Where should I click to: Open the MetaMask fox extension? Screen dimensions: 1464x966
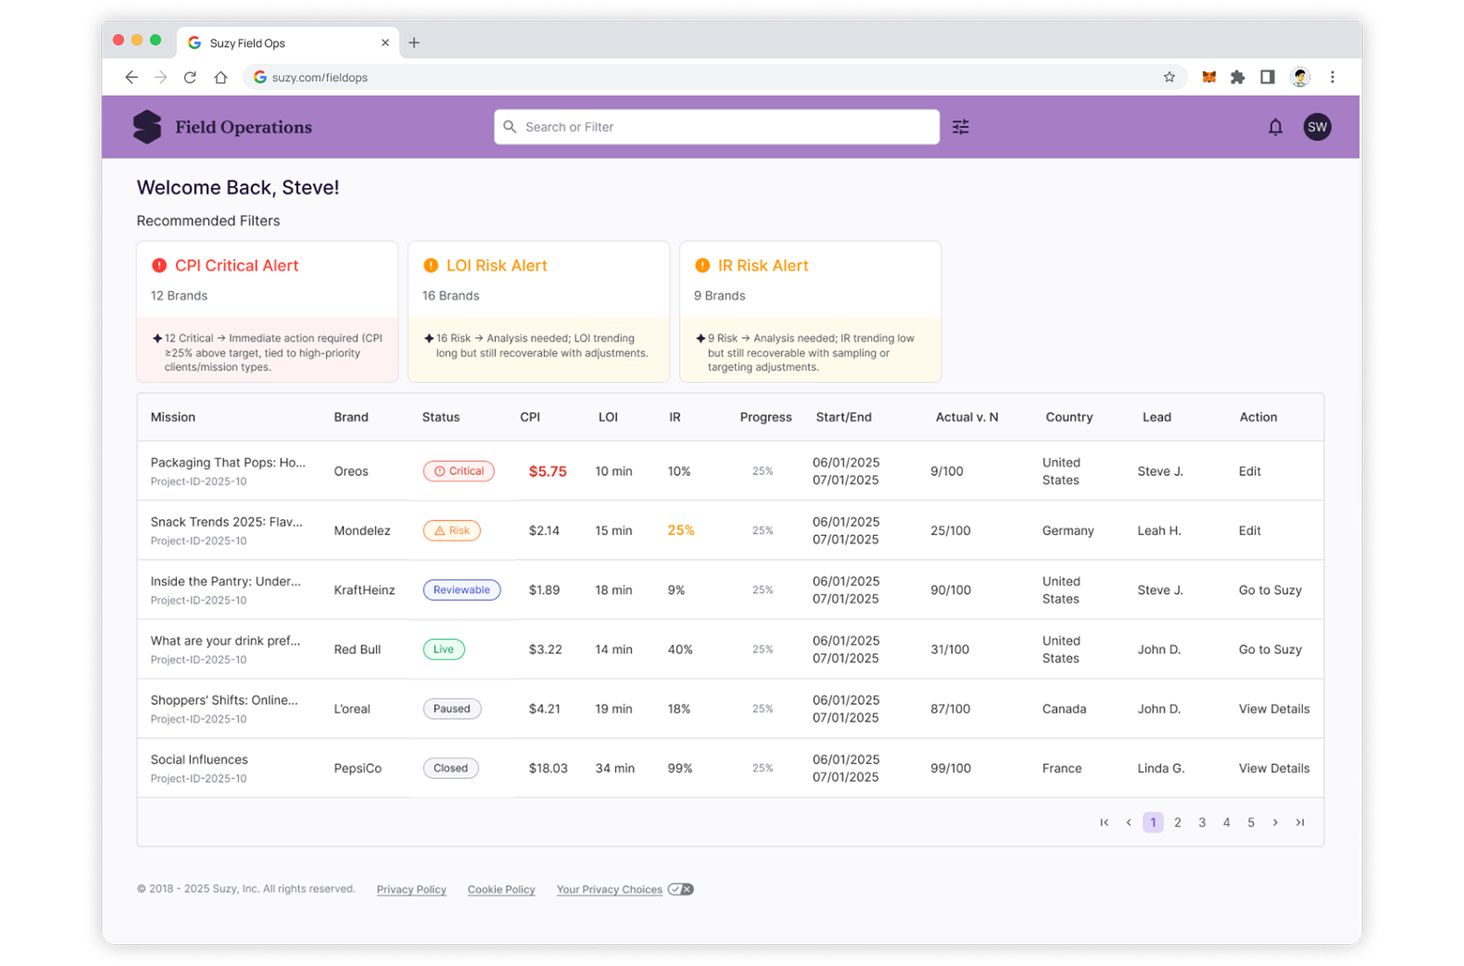pyautogui.click(x=1209, y=77)
